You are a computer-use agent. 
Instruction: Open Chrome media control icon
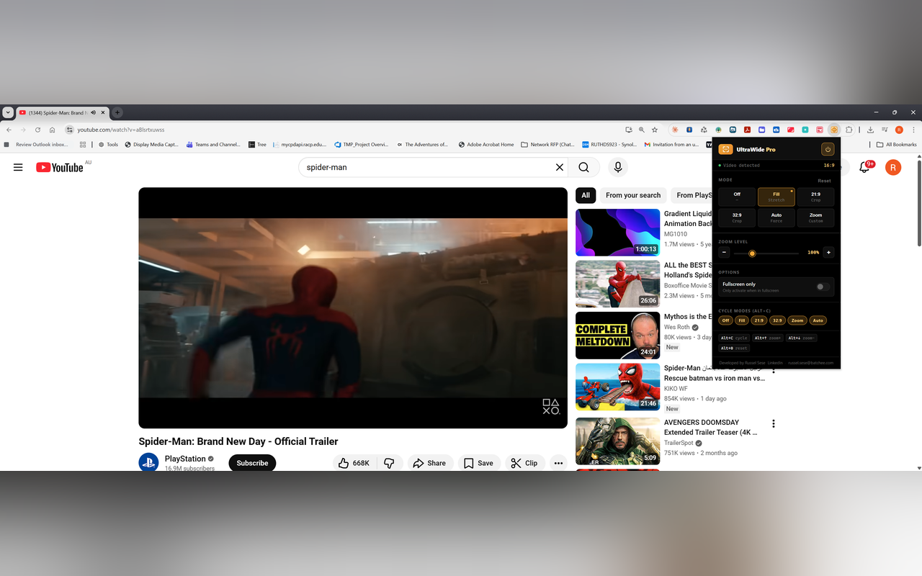click(885, 130)
